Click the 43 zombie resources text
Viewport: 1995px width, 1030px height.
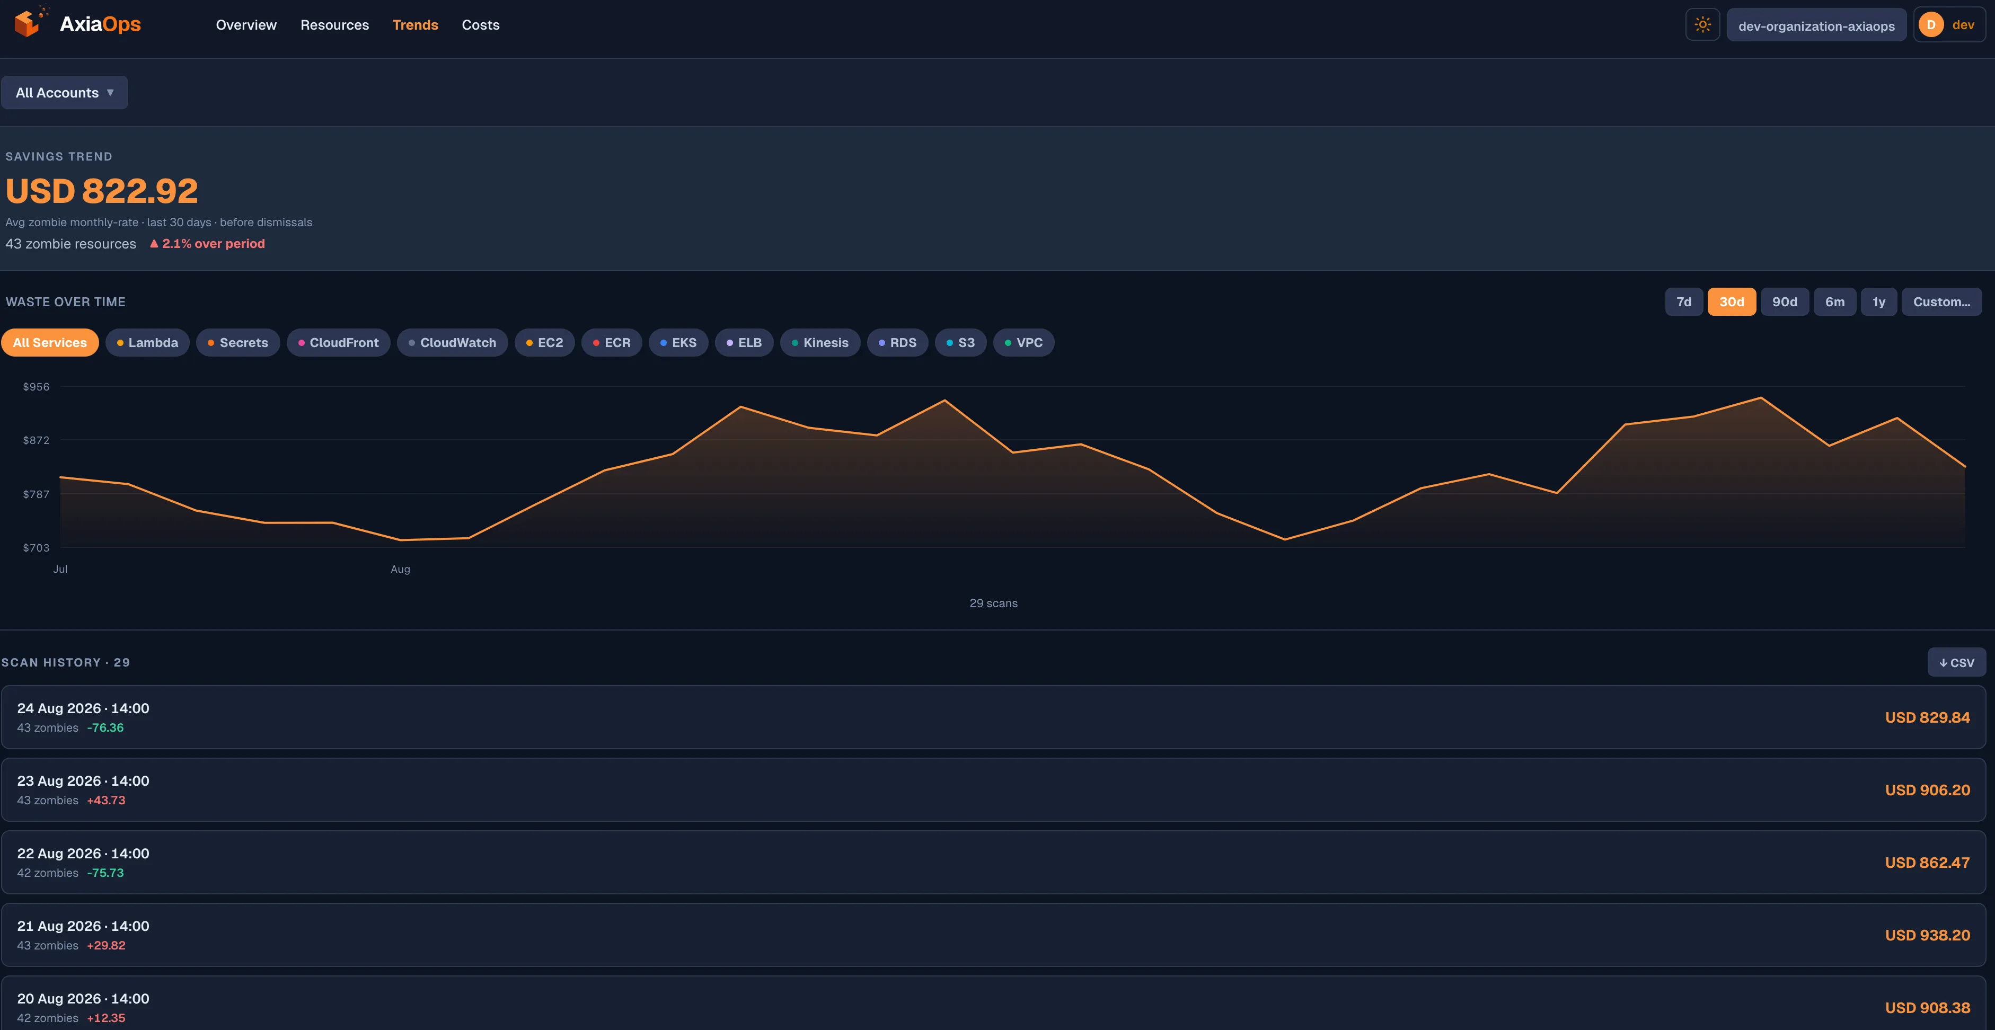(70, 243)
